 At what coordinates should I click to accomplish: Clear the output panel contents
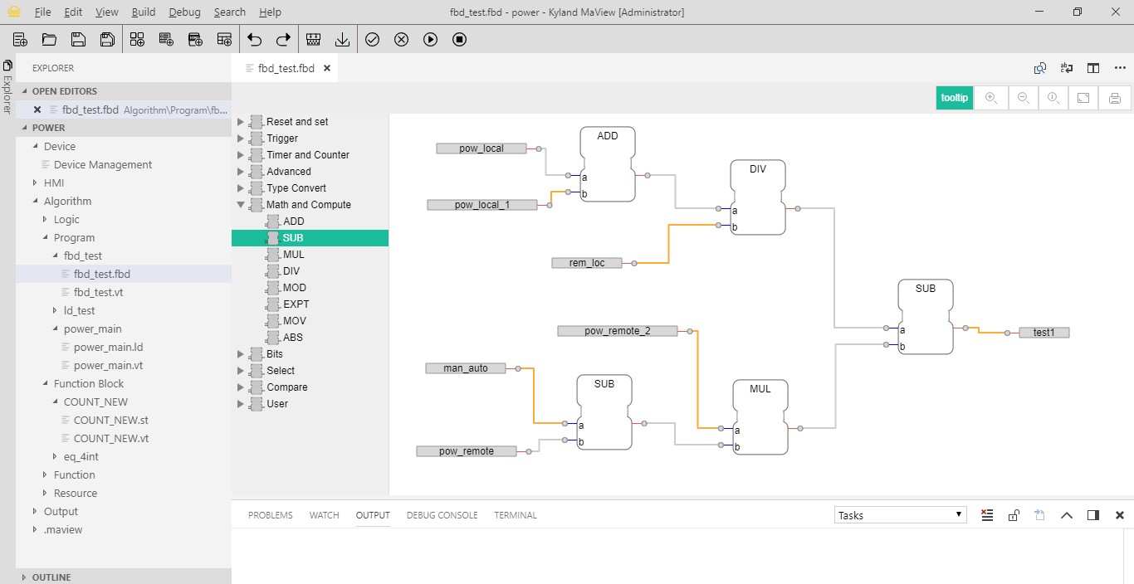[x=987, y=515]
